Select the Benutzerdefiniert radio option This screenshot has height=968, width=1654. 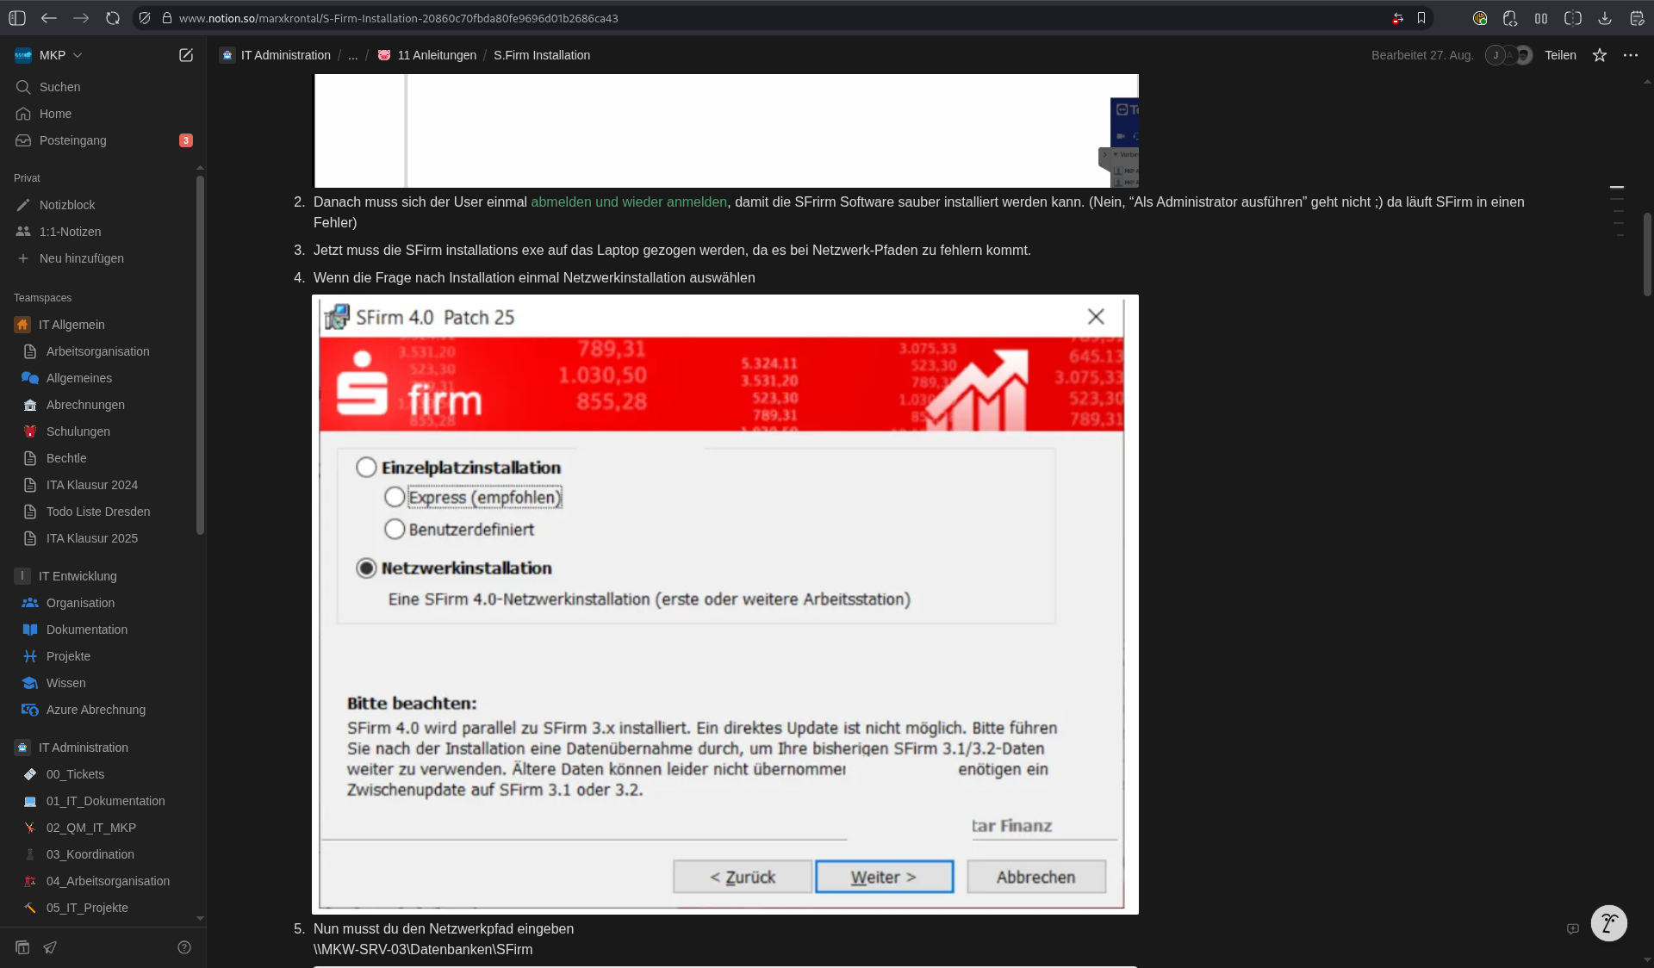395,529
